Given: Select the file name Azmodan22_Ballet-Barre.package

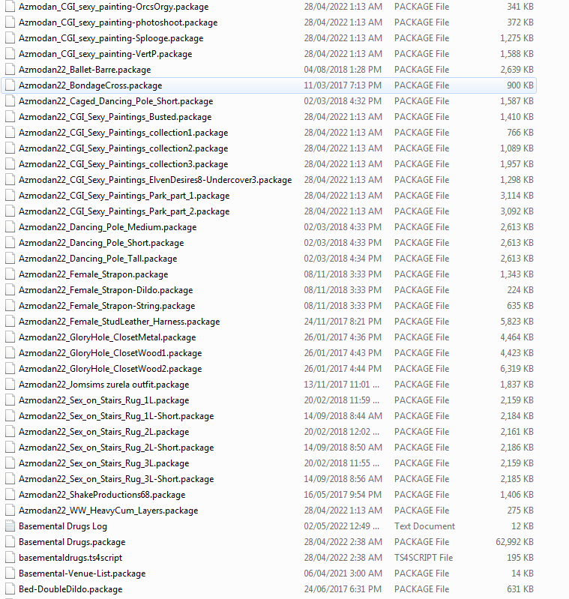Looking at the screenshot, I should tap(85, 70).
